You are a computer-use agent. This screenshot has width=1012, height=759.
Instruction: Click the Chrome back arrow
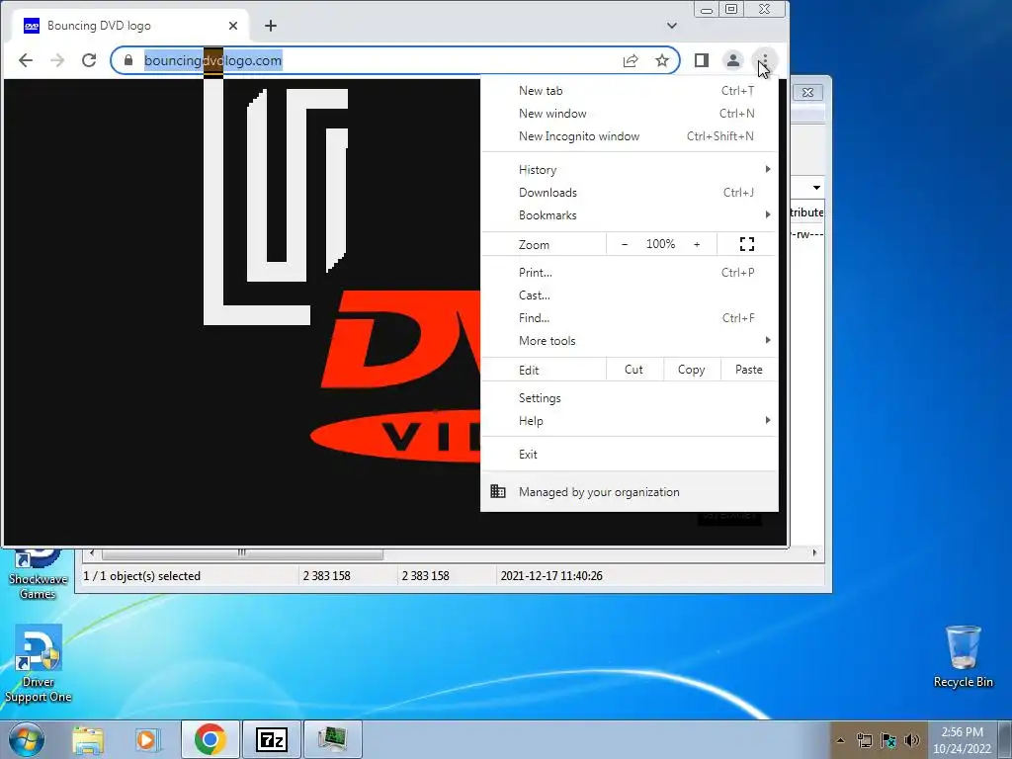(x=26, y=60)
